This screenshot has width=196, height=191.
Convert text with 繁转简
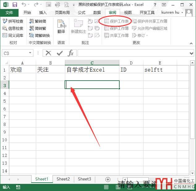pos(37,21)
